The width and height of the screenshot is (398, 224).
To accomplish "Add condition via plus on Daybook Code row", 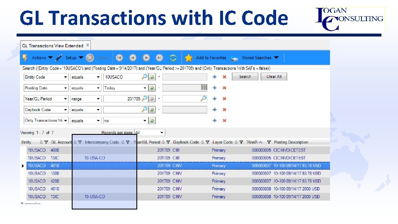I will click(214, 110).
